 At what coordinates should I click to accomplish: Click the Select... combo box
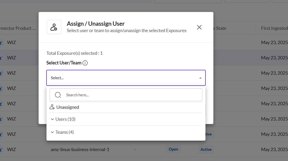pyautogui.click(x=126, y=78)
